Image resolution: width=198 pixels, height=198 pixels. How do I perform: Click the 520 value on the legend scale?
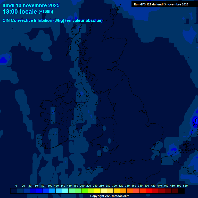click(x=185, y=186)
